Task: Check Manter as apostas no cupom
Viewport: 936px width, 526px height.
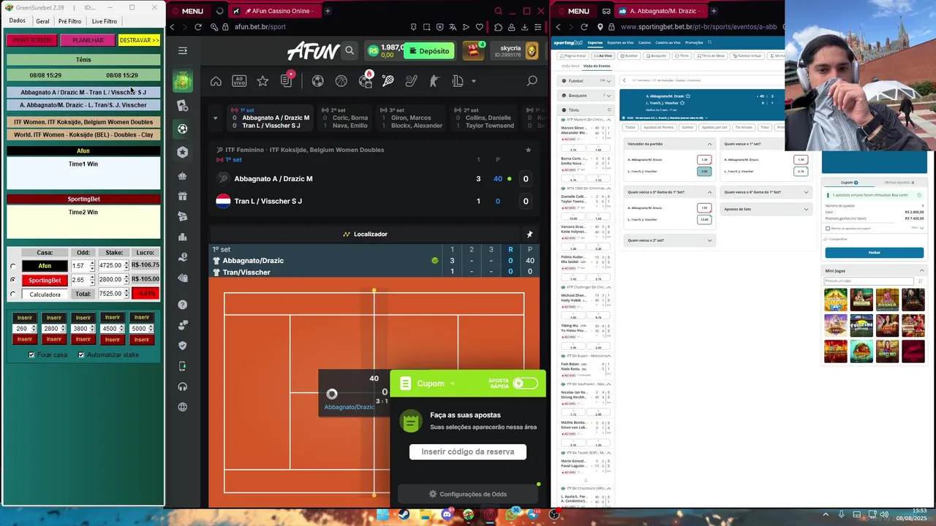Action: tap(828, 228)
